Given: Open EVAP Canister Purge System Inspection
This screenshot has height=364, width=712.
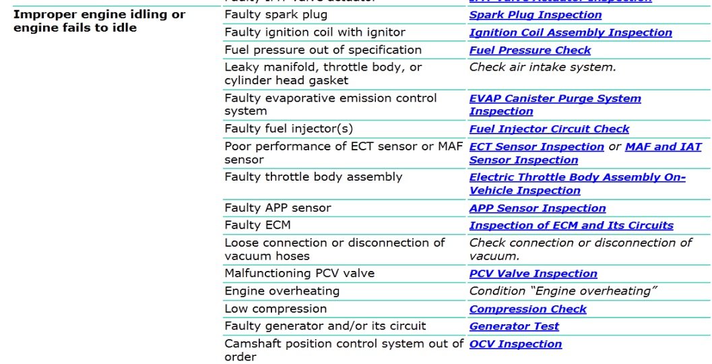Looking at the screenshot, I should [x=555, y=105].
